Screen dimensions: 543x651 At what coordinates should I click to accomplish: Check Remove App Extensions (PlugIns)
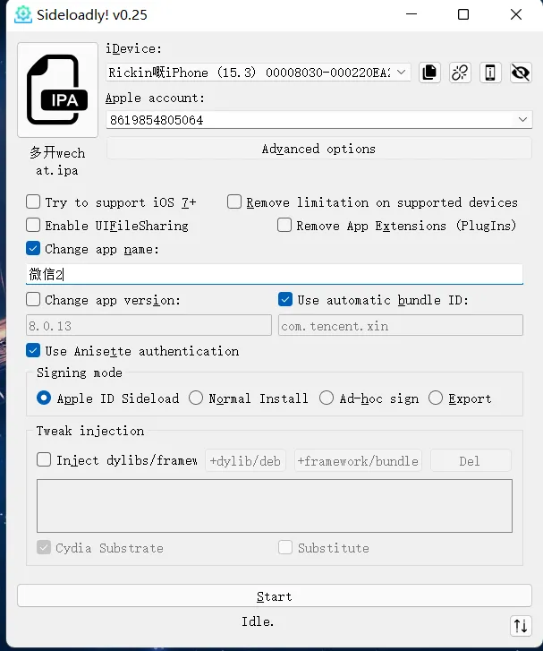click(x=284, y=226)
